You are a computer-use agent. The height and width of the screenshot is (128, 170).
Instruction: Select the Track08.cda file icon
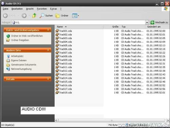point(57,56)
